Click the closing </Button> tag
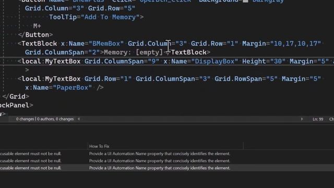 click(x=35, y=35)
